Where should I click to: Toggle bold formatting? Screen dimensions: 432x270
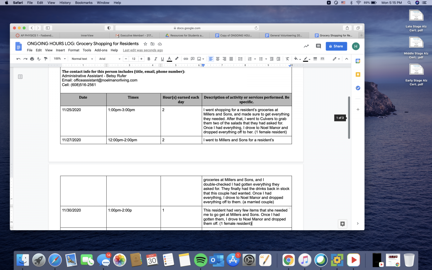pos(149,59)
